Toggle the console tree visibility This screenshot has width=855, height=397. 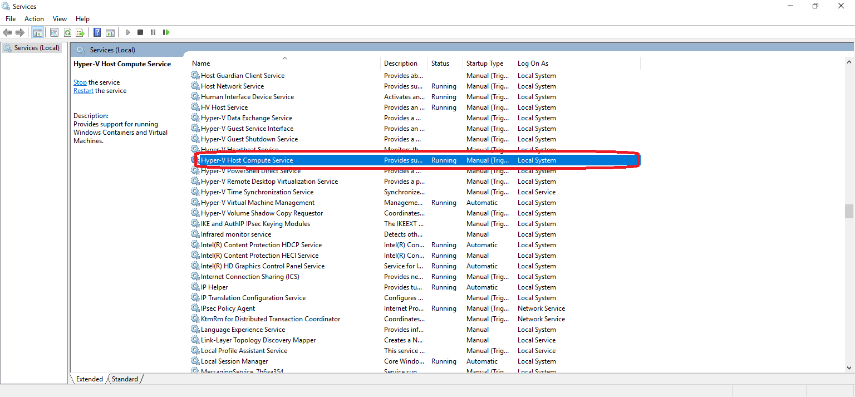[x=37, y=32]
